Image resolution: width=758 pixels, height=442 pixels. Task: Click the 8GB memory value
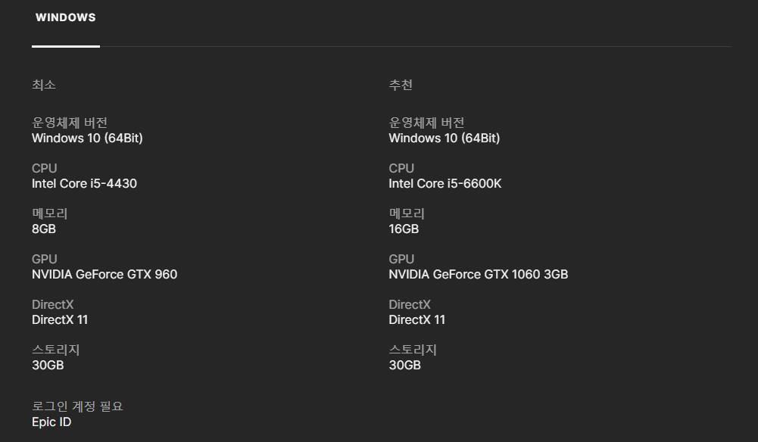point(44,229)
